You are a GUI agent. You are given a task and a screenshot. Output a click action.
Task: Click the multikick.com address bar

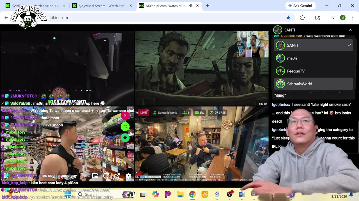pos(168,18)
